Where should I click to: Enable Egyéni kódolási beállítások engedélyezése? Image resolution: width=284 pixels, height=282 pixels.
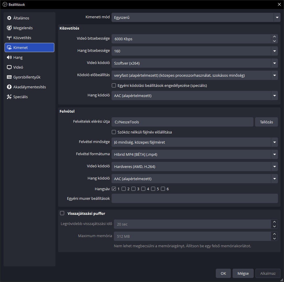(114, 85)
